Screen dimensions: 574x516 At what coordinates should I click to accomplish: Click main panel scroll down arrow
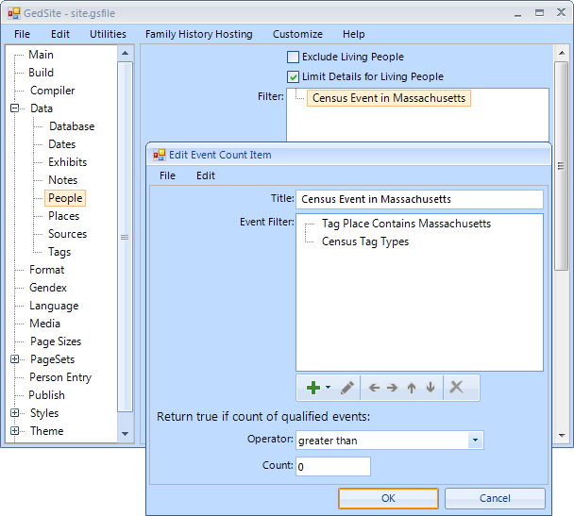click(562, 435)
